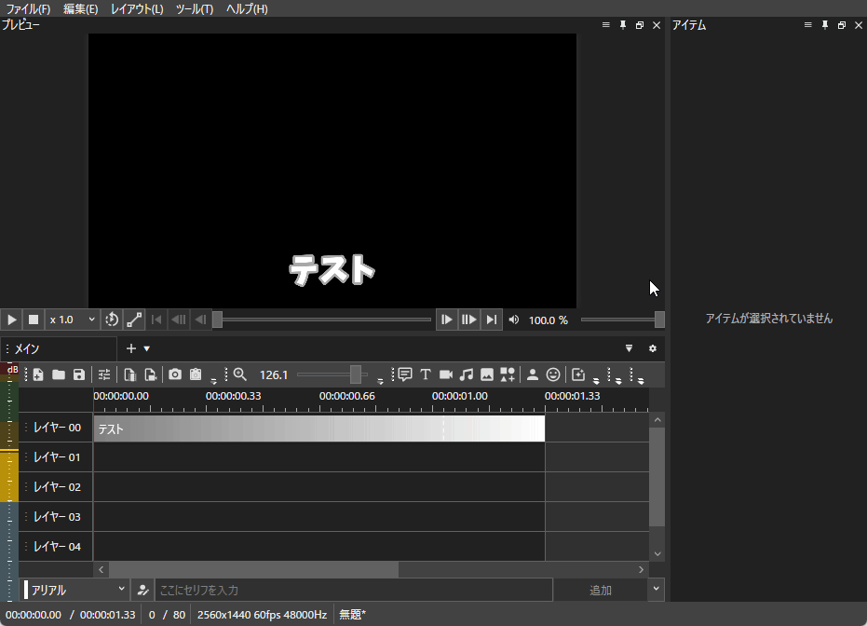Add a video item to the timeline

(x=446, y=374)
